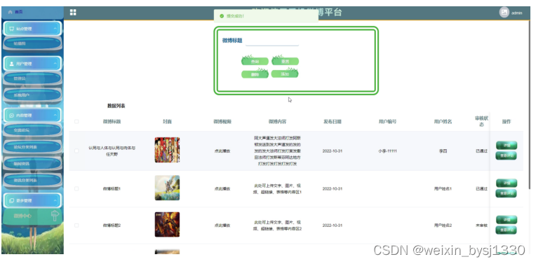Open the 管理员 menu item
Screen dimensions: 536x264
pyautogui.click(x=32, y=78)
